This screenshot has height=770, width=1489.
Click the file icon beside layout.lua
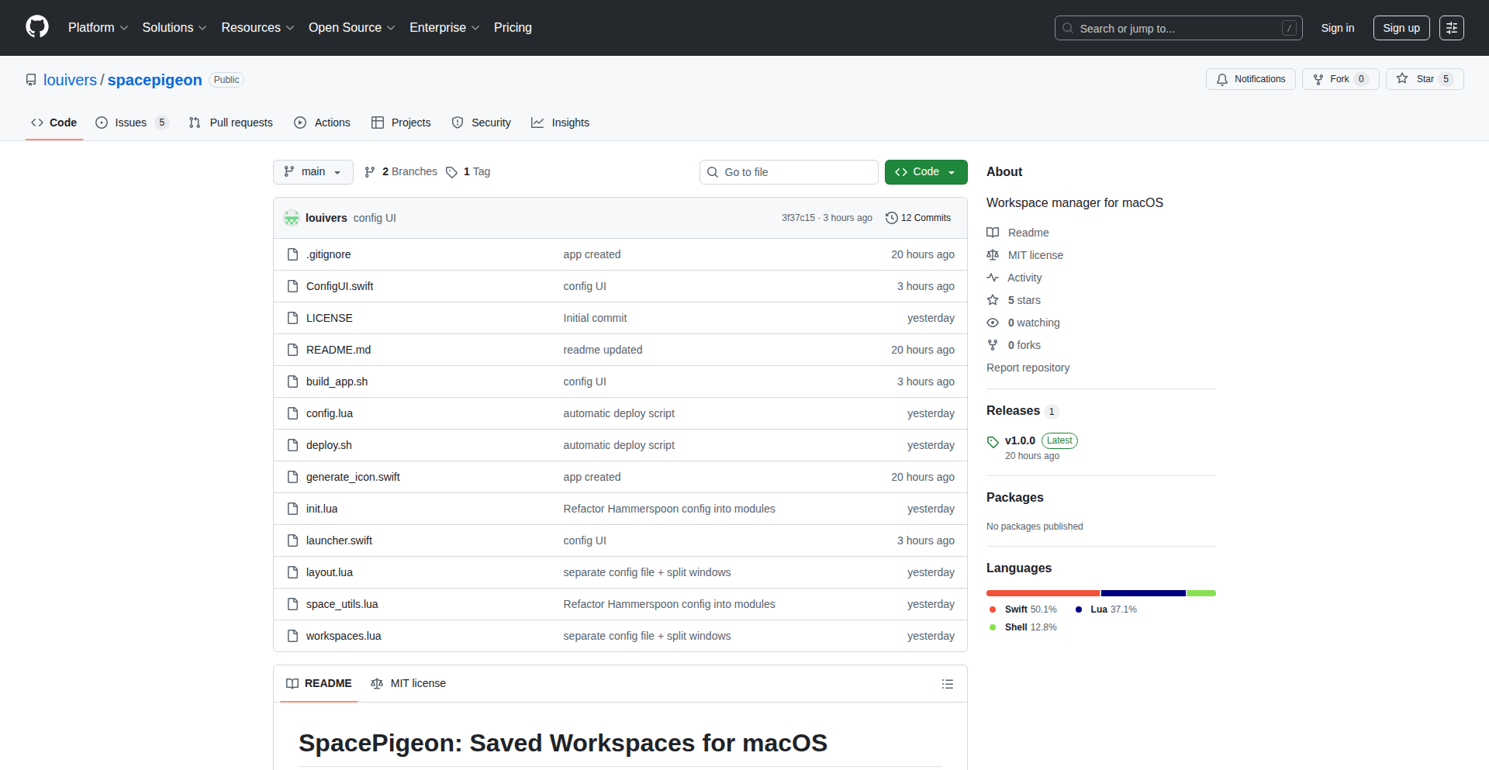point(292,572)
